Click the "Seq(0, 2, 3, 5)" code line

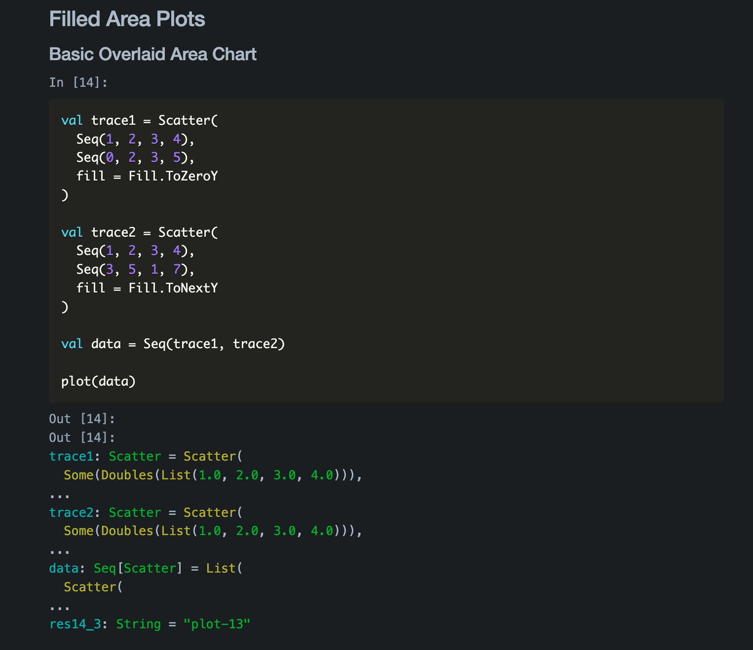(135, 158)
